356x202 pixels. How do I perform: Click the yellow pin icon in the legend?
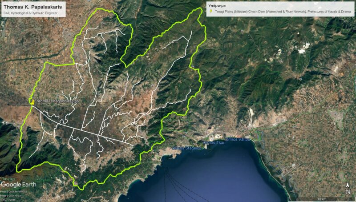tap(211, 11)
